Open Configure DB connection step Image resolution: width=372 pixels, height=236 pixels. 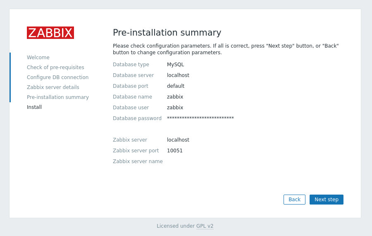(57, 77)
